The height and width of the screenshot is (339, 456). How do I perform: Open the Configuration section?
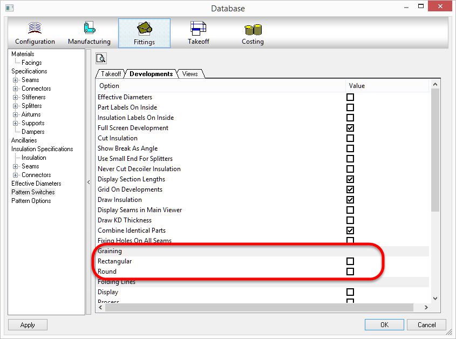pyautogui.click(x=35, y=32)
